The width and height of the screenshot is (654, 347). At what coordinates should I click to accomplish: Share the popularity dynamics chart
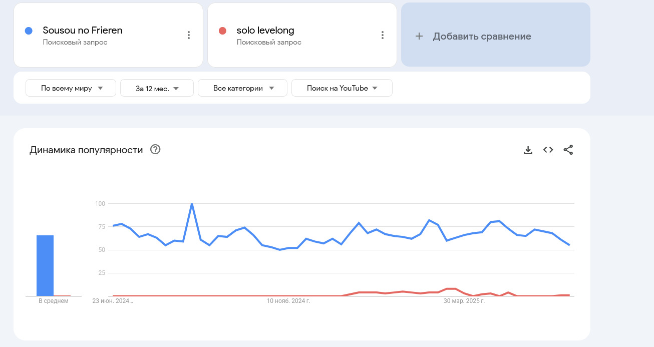pos(568,150)
